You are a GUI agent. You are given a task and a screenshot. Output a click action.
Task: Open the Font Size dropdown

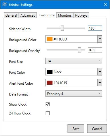[x=74, y=61]
